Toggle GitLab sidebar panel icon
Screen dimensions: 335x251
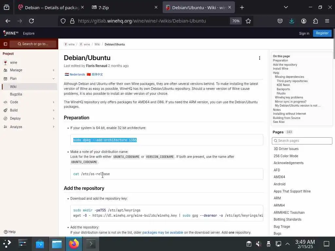(x=5, y=44)
